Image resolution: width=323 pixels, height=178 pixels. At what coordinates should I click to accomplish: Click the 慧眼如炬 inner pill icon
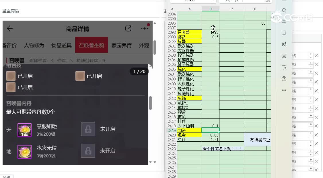coord(25,130)
